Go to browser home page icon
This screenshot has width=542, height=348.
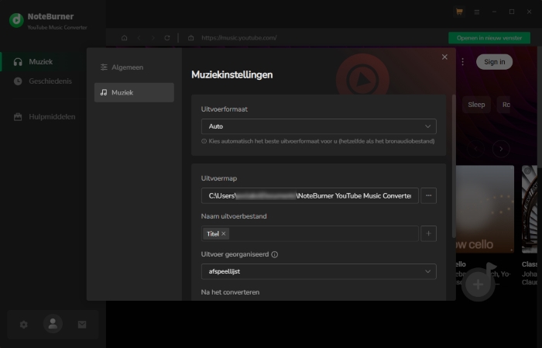[125, 38]
